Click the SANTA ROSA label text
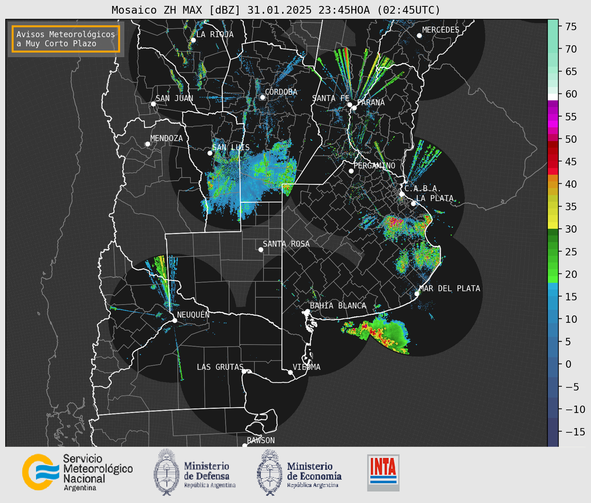The width and height of the screenshot is (591, 503). 286,244
